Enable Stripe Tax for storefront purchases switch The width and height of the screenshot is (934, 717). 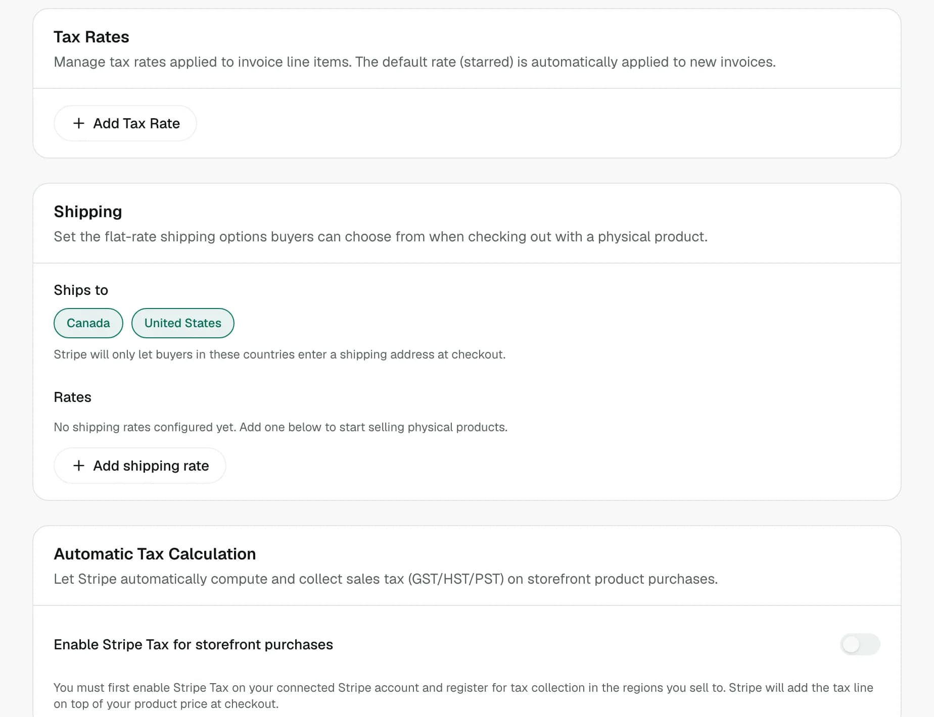(x=860, y=644)
